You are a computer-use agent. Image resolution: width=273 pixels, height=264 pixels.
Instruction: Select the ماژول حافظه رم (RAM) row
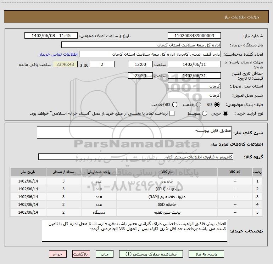[x=136, y=197]
